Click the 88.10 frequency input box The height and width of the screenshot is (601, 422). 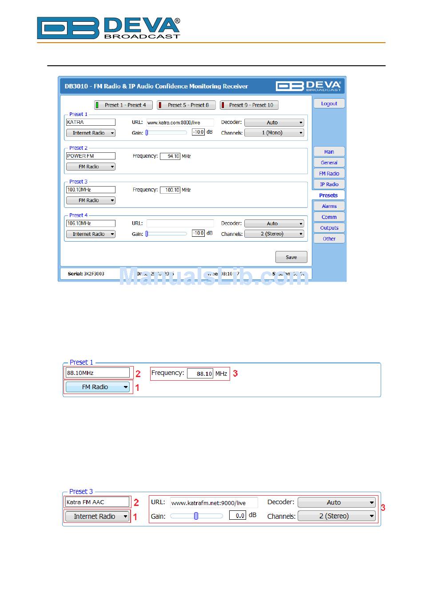(200, 374)
